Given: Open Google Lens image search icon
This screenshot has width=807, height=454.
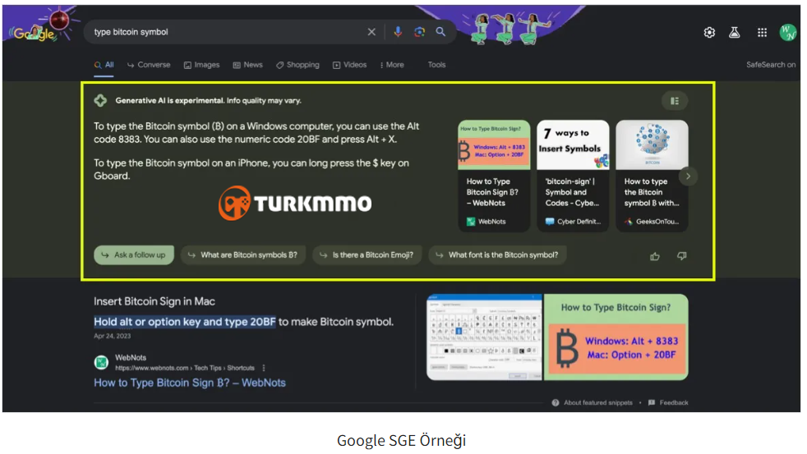Looking at the screenshot, I should (419, 32).
